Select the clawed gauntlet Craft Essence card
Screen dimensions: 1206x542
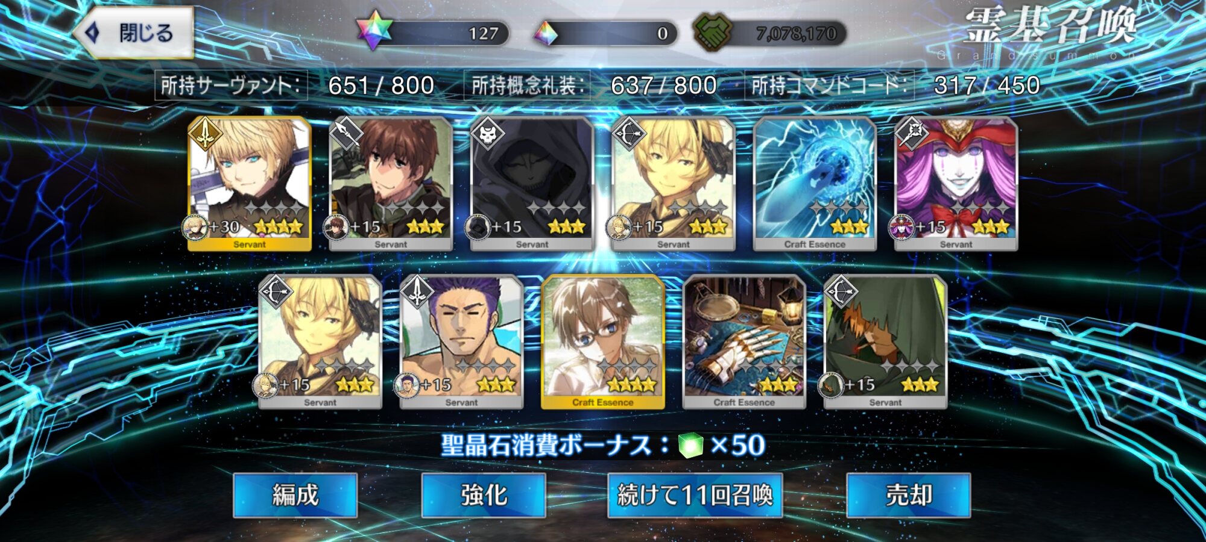[x=744, y=342]
